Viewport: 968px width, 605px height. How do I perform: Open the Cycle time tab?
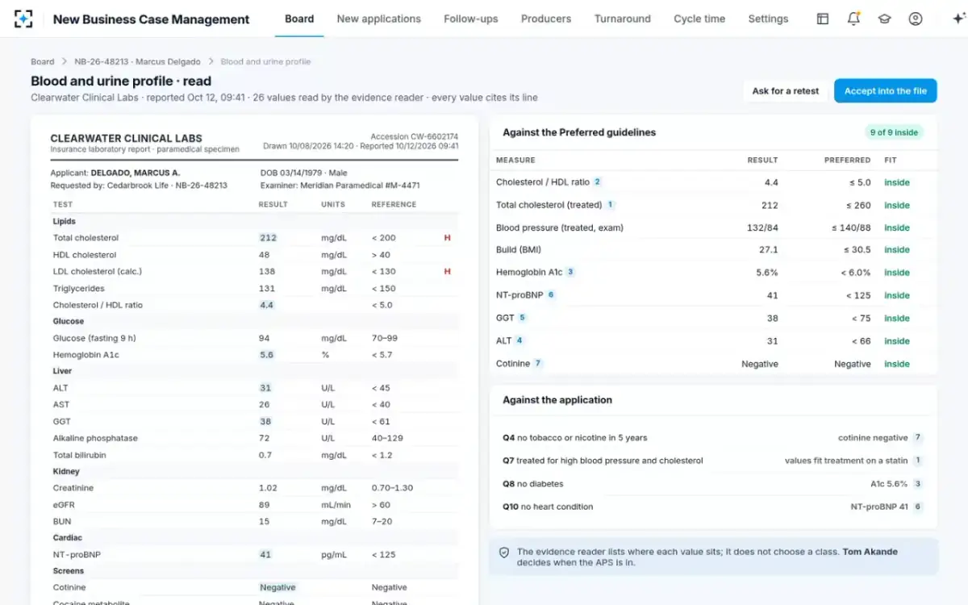[699, 19]
